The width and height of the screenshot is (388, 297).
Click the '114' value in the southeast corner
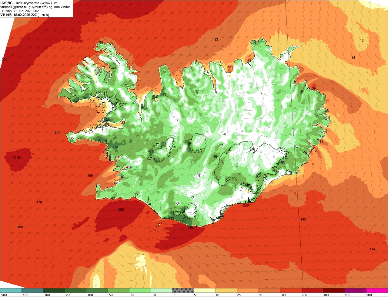[372, 249]
